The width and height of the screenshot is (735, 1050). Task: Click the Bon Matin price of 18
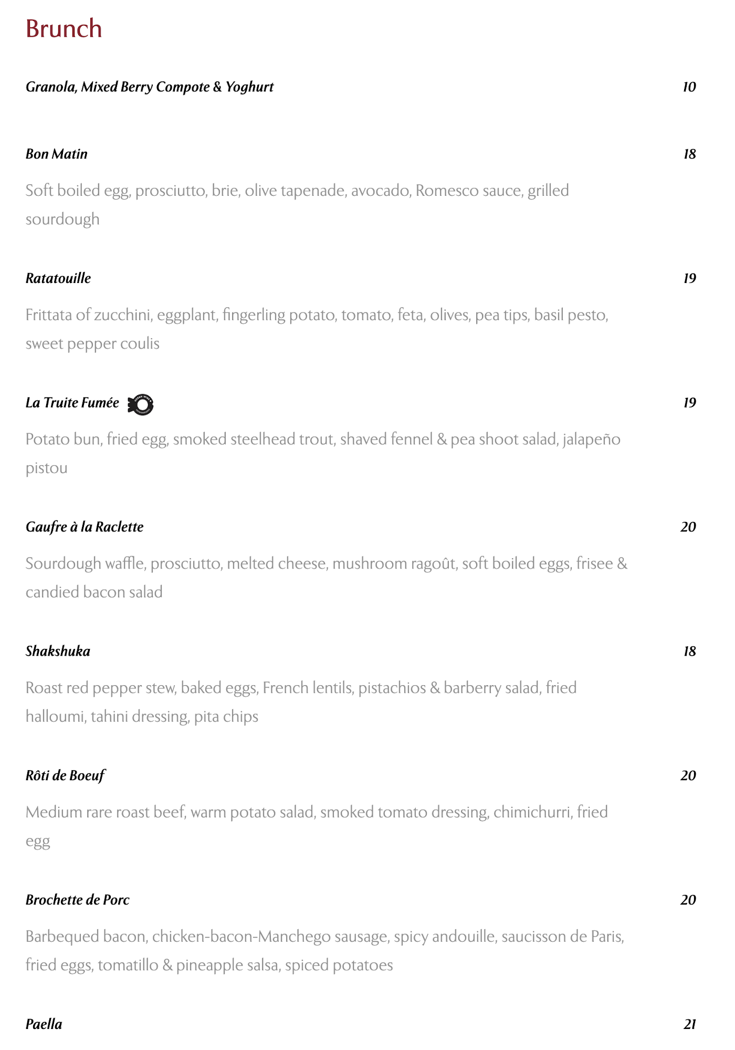coord(689,154)
